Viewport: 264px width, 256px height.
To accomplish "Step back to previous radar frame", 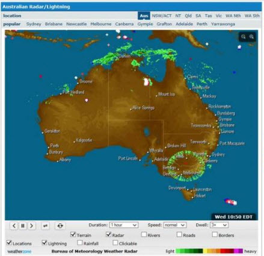I will 14,226.
